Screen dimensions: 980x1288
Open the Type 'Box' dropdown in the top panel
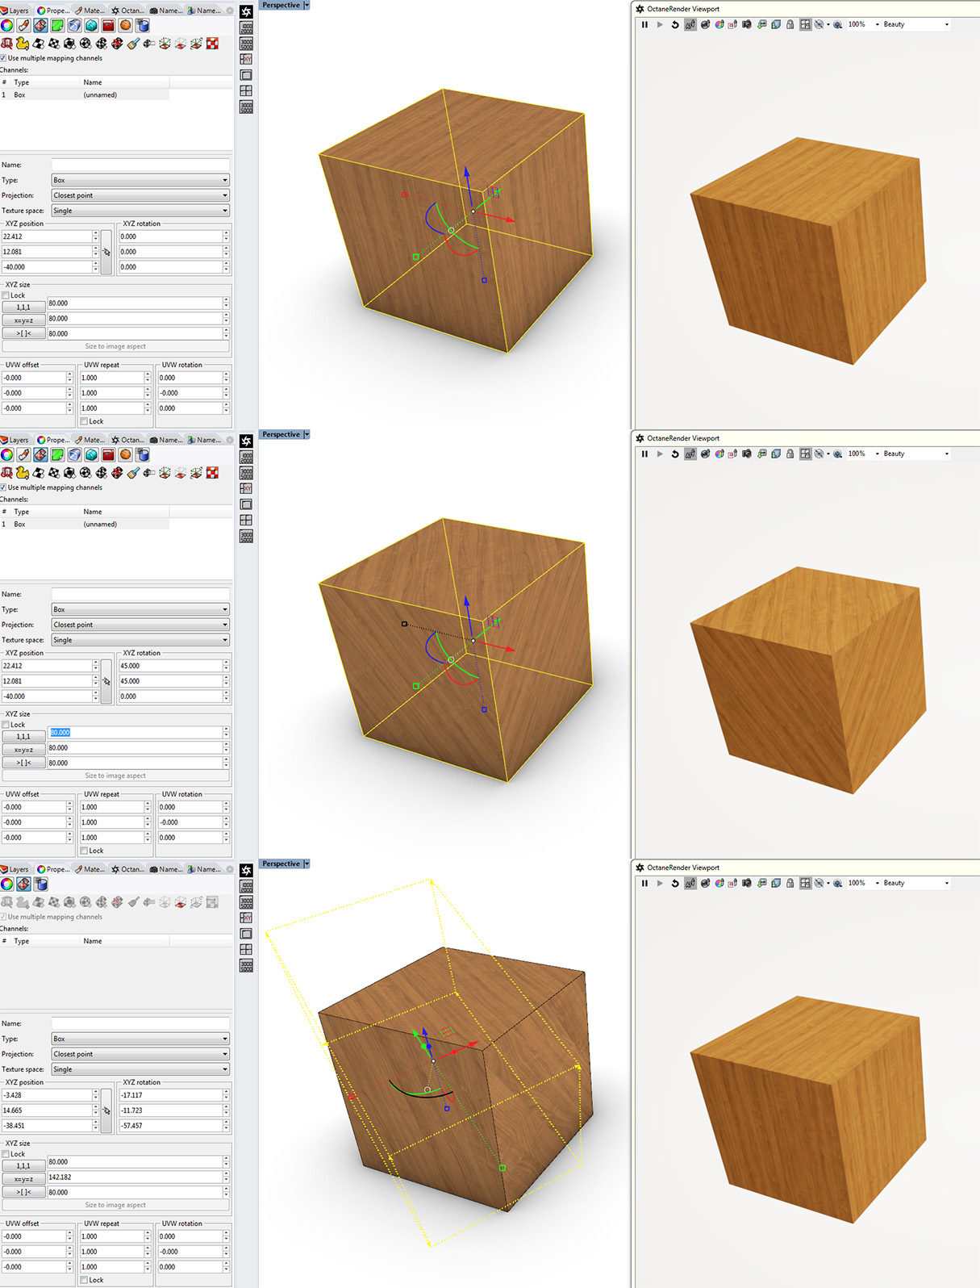point(140,180)
